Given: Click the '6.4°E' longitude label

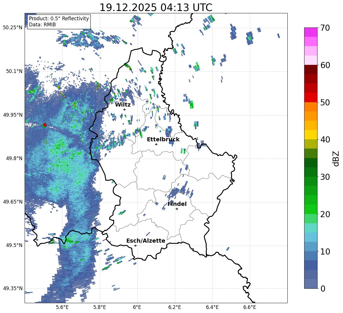Looking at the screenshot, I should pos(212,307).
